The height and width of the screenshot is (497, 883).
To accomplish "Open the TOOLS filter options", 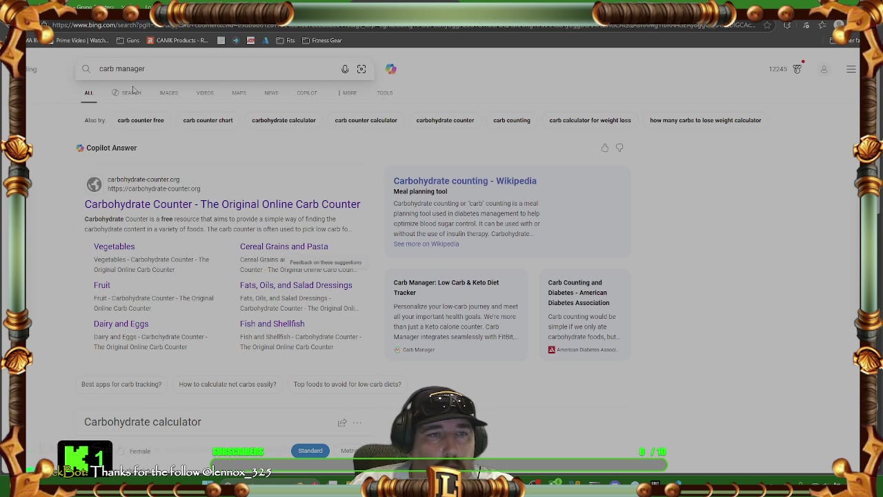I will (385, 92).
